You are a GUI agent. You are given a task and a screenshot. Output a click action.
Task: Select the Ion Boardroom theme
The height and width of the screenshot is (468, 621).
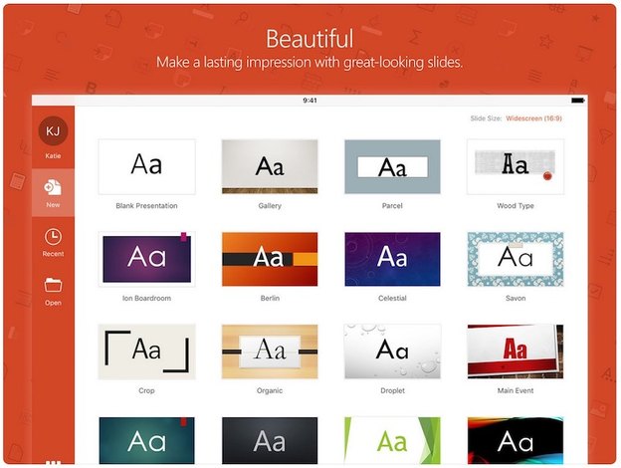point(146,259)
